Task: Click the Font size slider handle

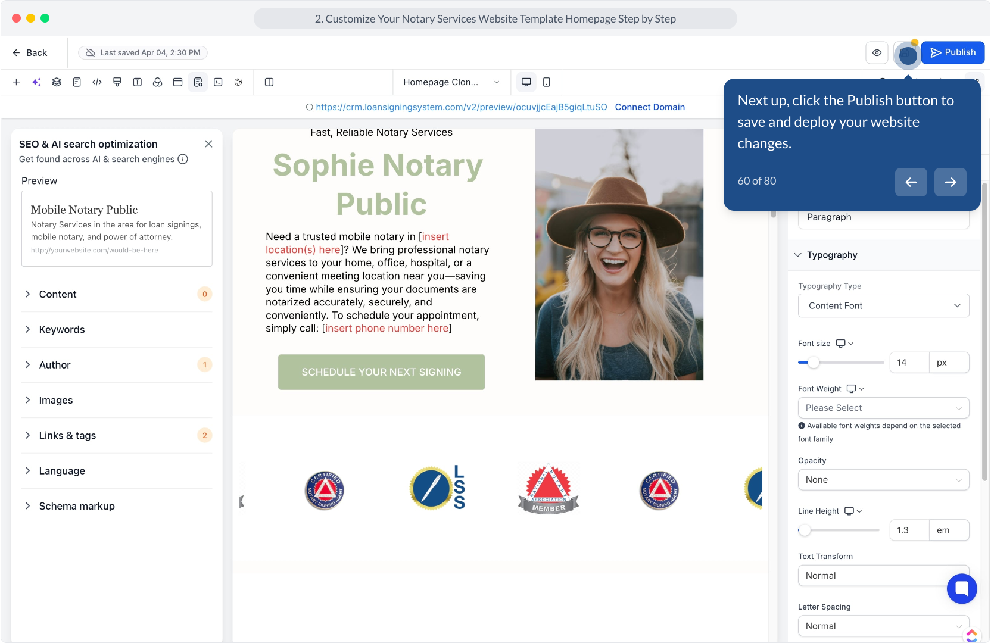Action: 814,363
